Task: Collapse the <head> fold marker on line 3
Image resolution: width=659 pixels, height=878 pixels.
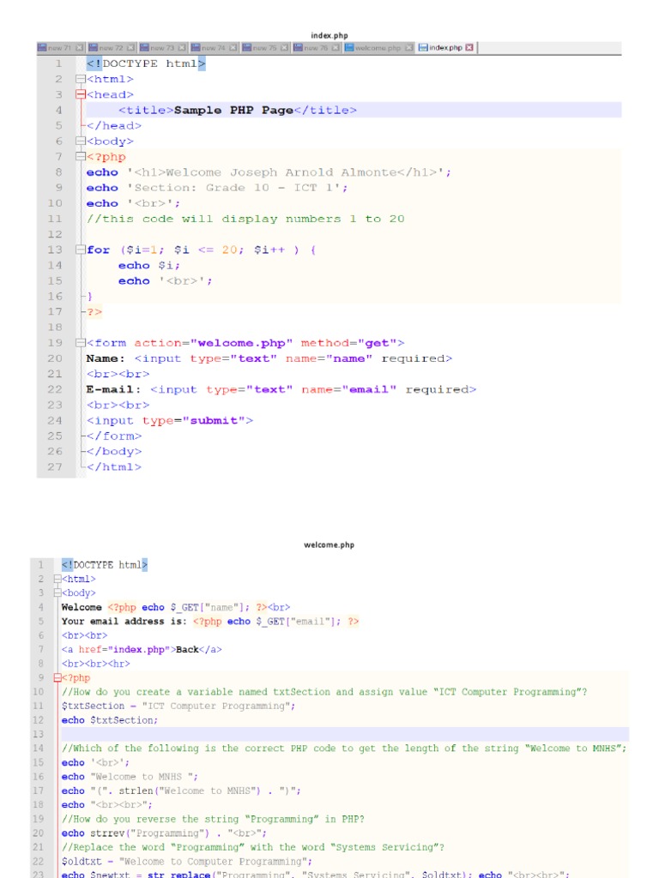Action: (x=80, y=94)
